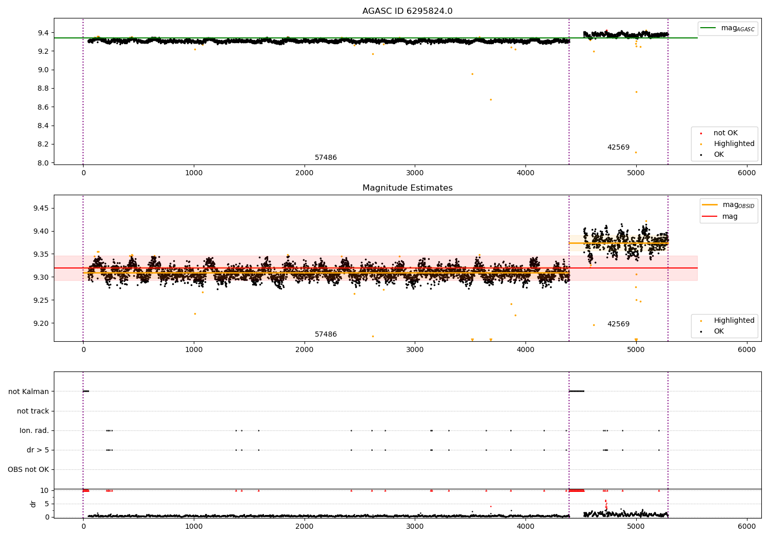
Task: Click the "9.35" y-tick in Magnitude Estimates plot
Action: point(42,254)
